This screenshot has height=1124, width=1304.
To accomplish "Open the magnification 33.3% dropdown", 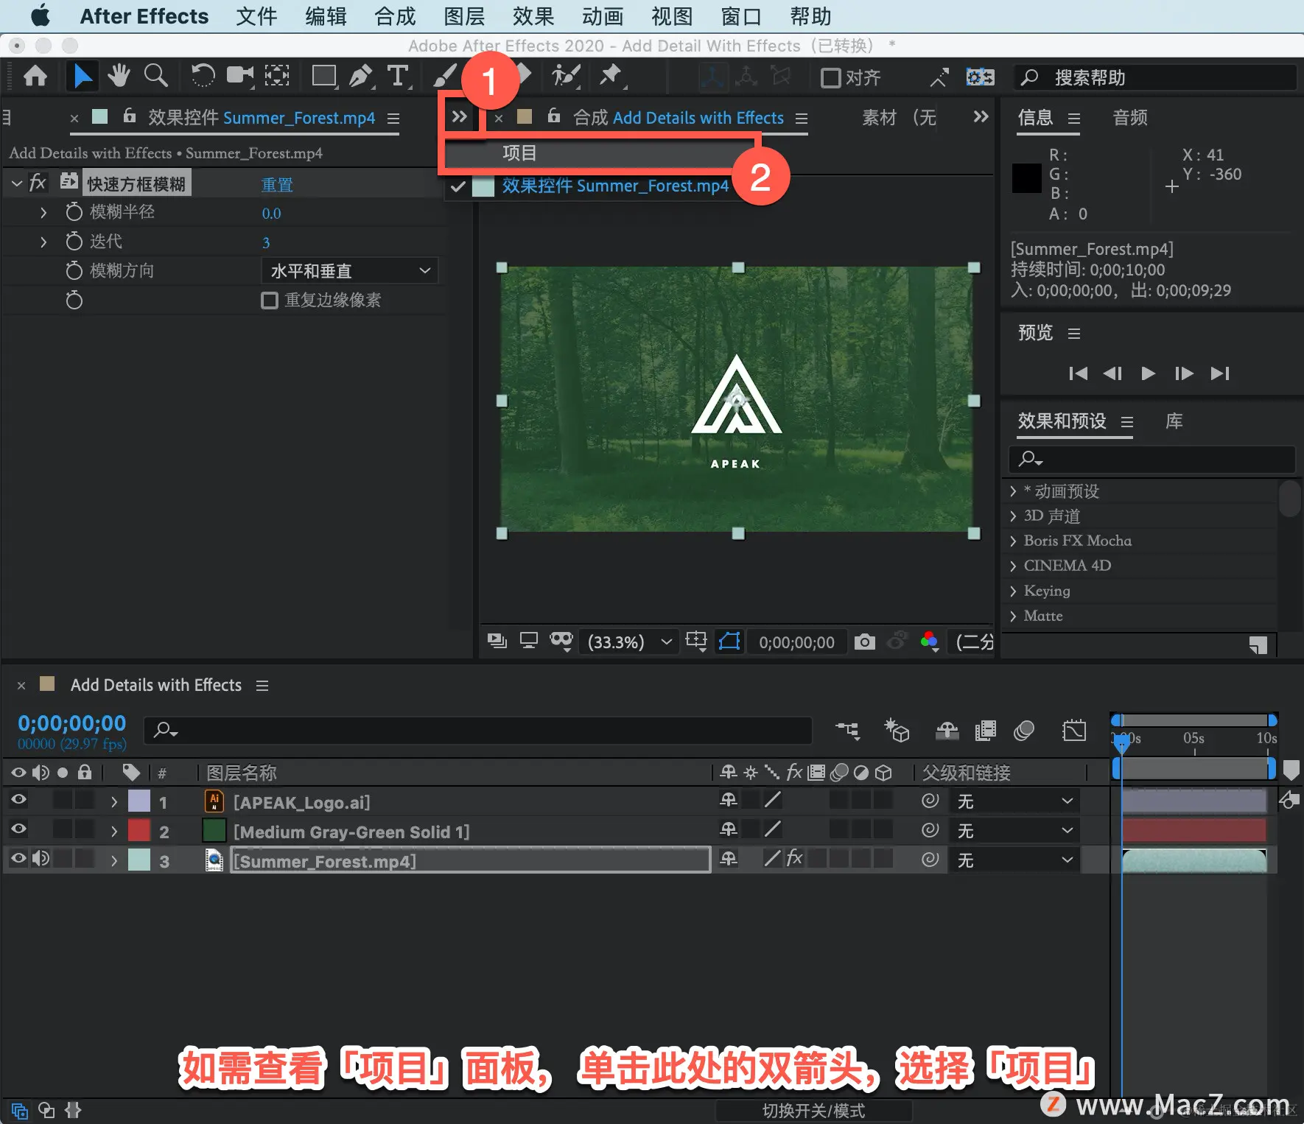I will (630, 642).
